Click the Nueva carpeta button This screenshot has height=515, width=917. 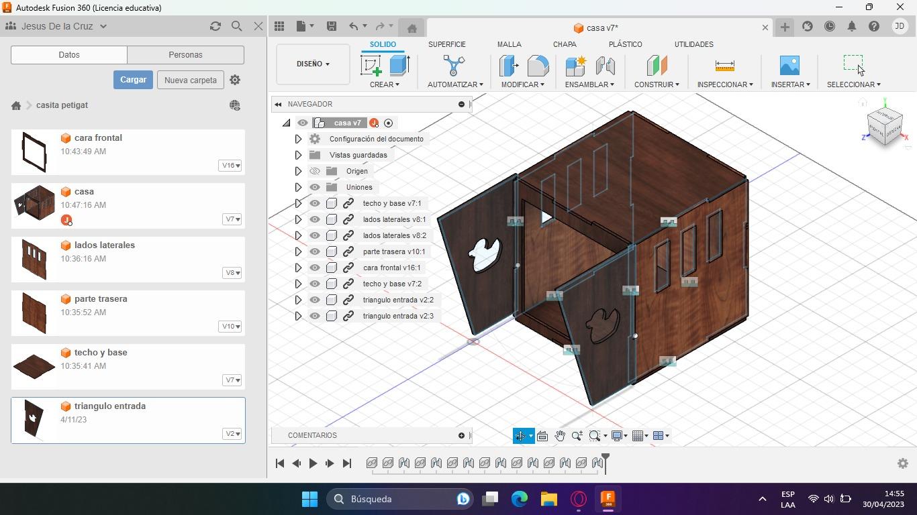pos(191,80)
